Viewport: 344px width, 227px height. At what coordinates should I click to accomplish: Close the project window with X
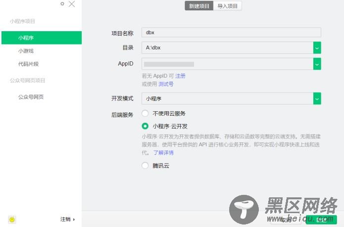click(72, 4)
